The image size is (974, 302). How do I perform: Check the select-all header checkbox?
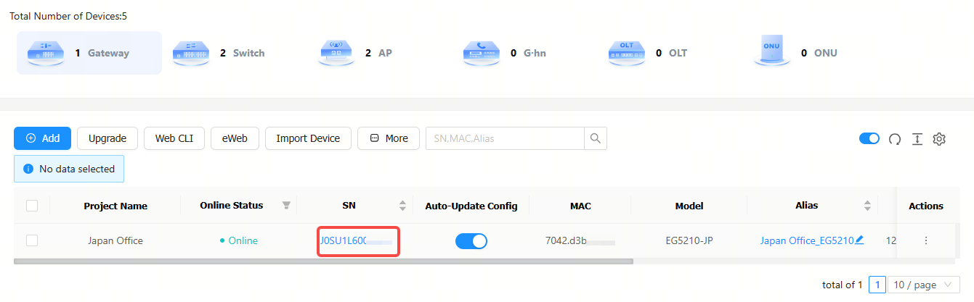click(32, 206)
